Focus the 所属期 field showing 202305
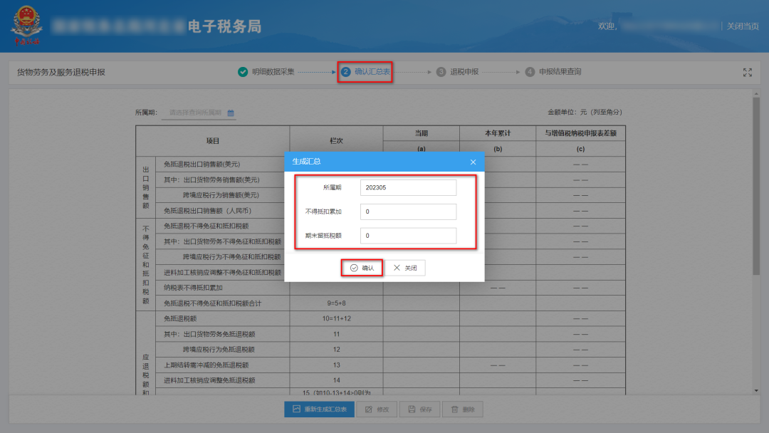The image size is (769, 433). pyautogui.click(x=408, y=187)
